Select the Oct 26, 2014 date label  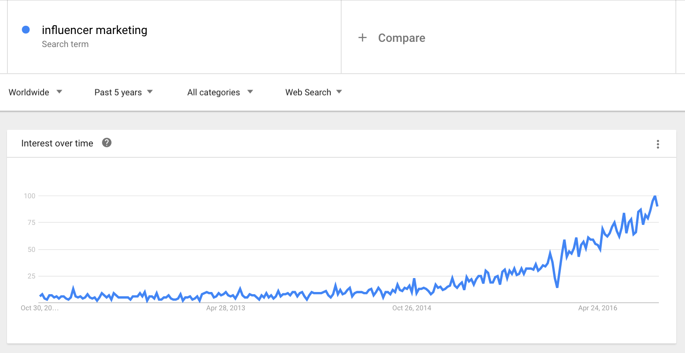[x=411, y=308]
